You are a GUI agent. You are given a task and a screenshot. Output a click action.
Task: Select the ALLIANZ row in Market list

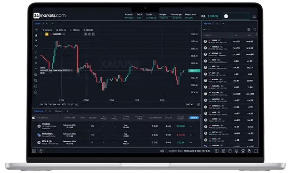click(229, 94)
